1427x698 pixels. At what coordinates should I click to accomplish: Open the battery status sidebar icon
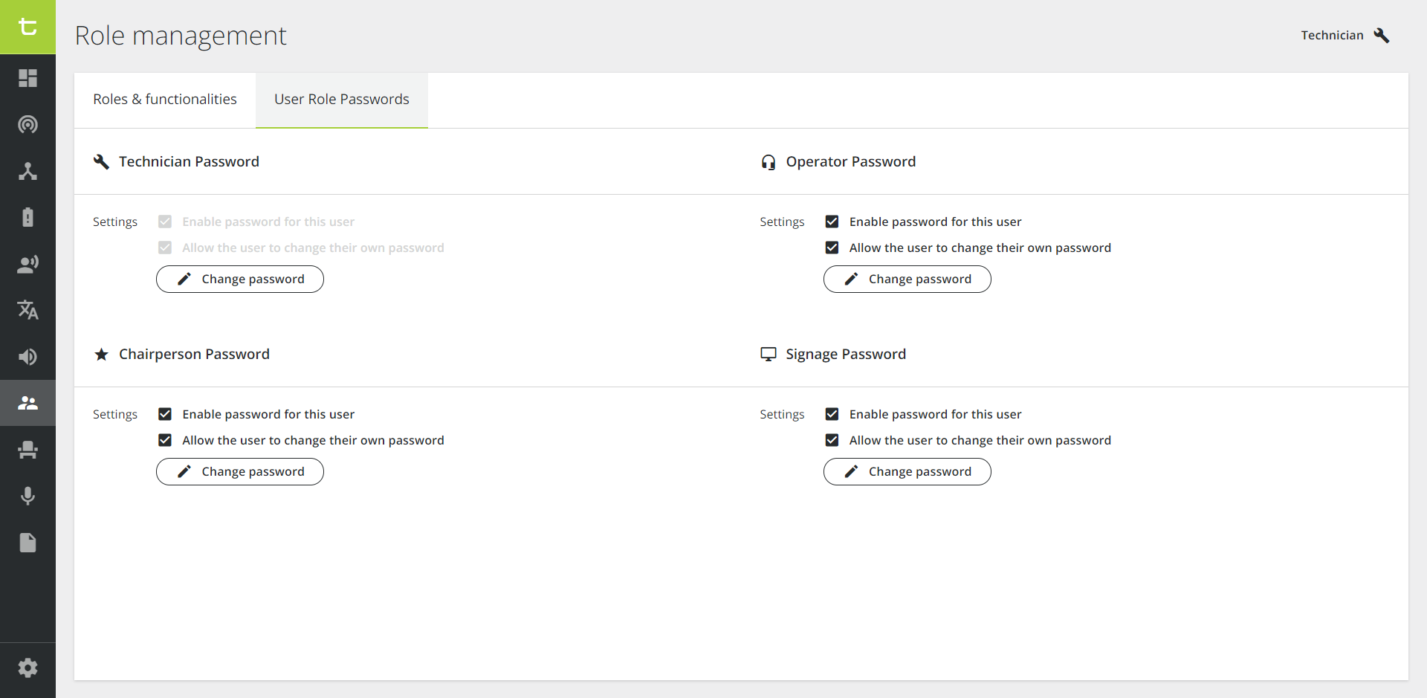(27, 217)
